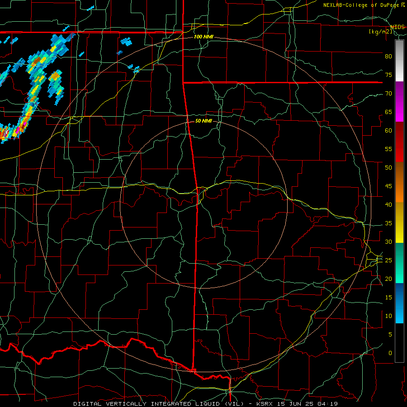407x407 pixels.
Task: Click the 75 value on the color scale
Action: (388, 75)
